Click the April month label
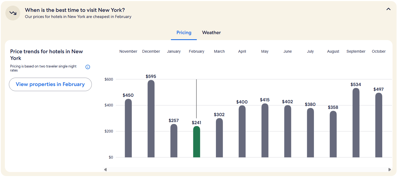This screenshot has width=399, height=179. pos(242,51)
